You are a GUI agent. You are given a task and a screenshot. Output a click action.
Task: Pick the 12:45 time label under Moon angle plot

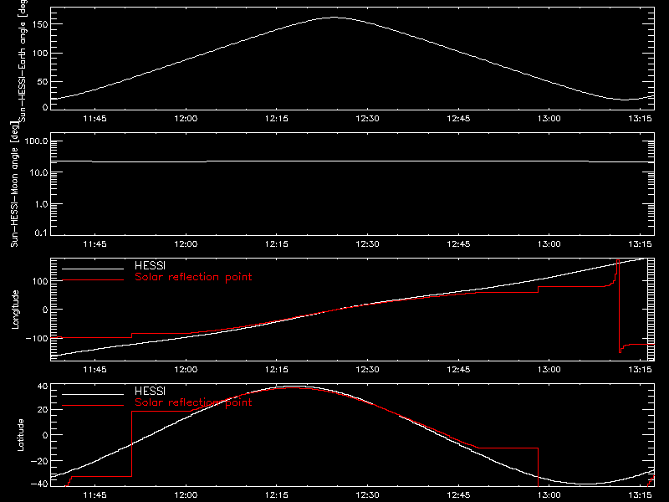pos(458,243)
